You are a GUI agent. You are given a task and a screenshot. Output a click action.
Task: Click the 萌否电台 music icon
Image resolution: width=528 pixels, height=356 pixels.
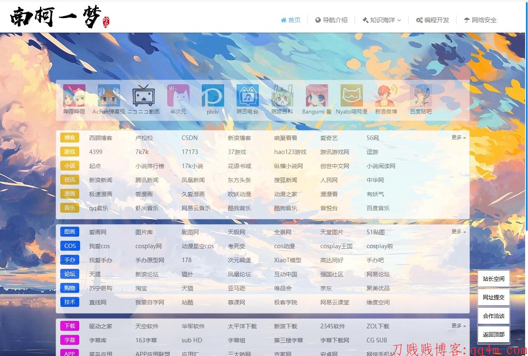(248, 95)
